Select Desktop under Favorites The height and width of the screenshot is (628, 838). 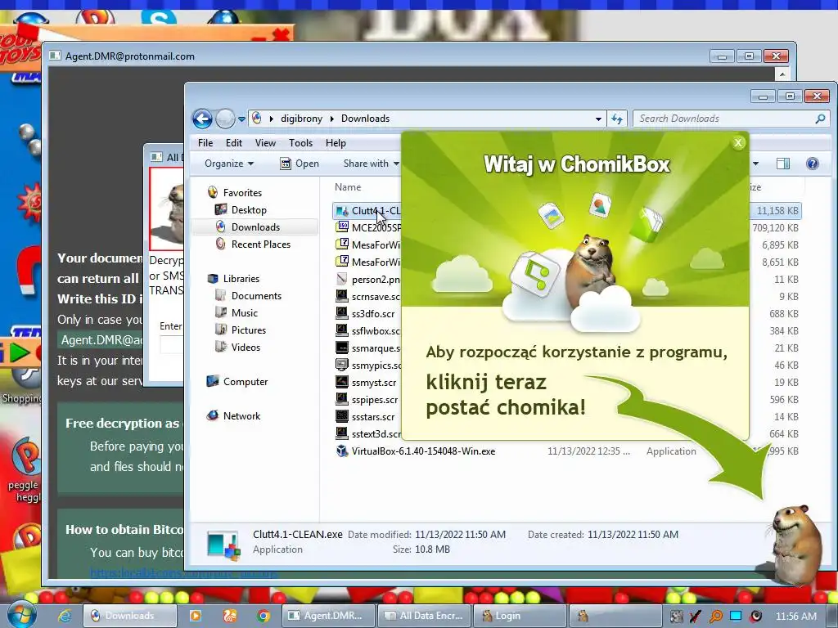click(x=249, y=210)
